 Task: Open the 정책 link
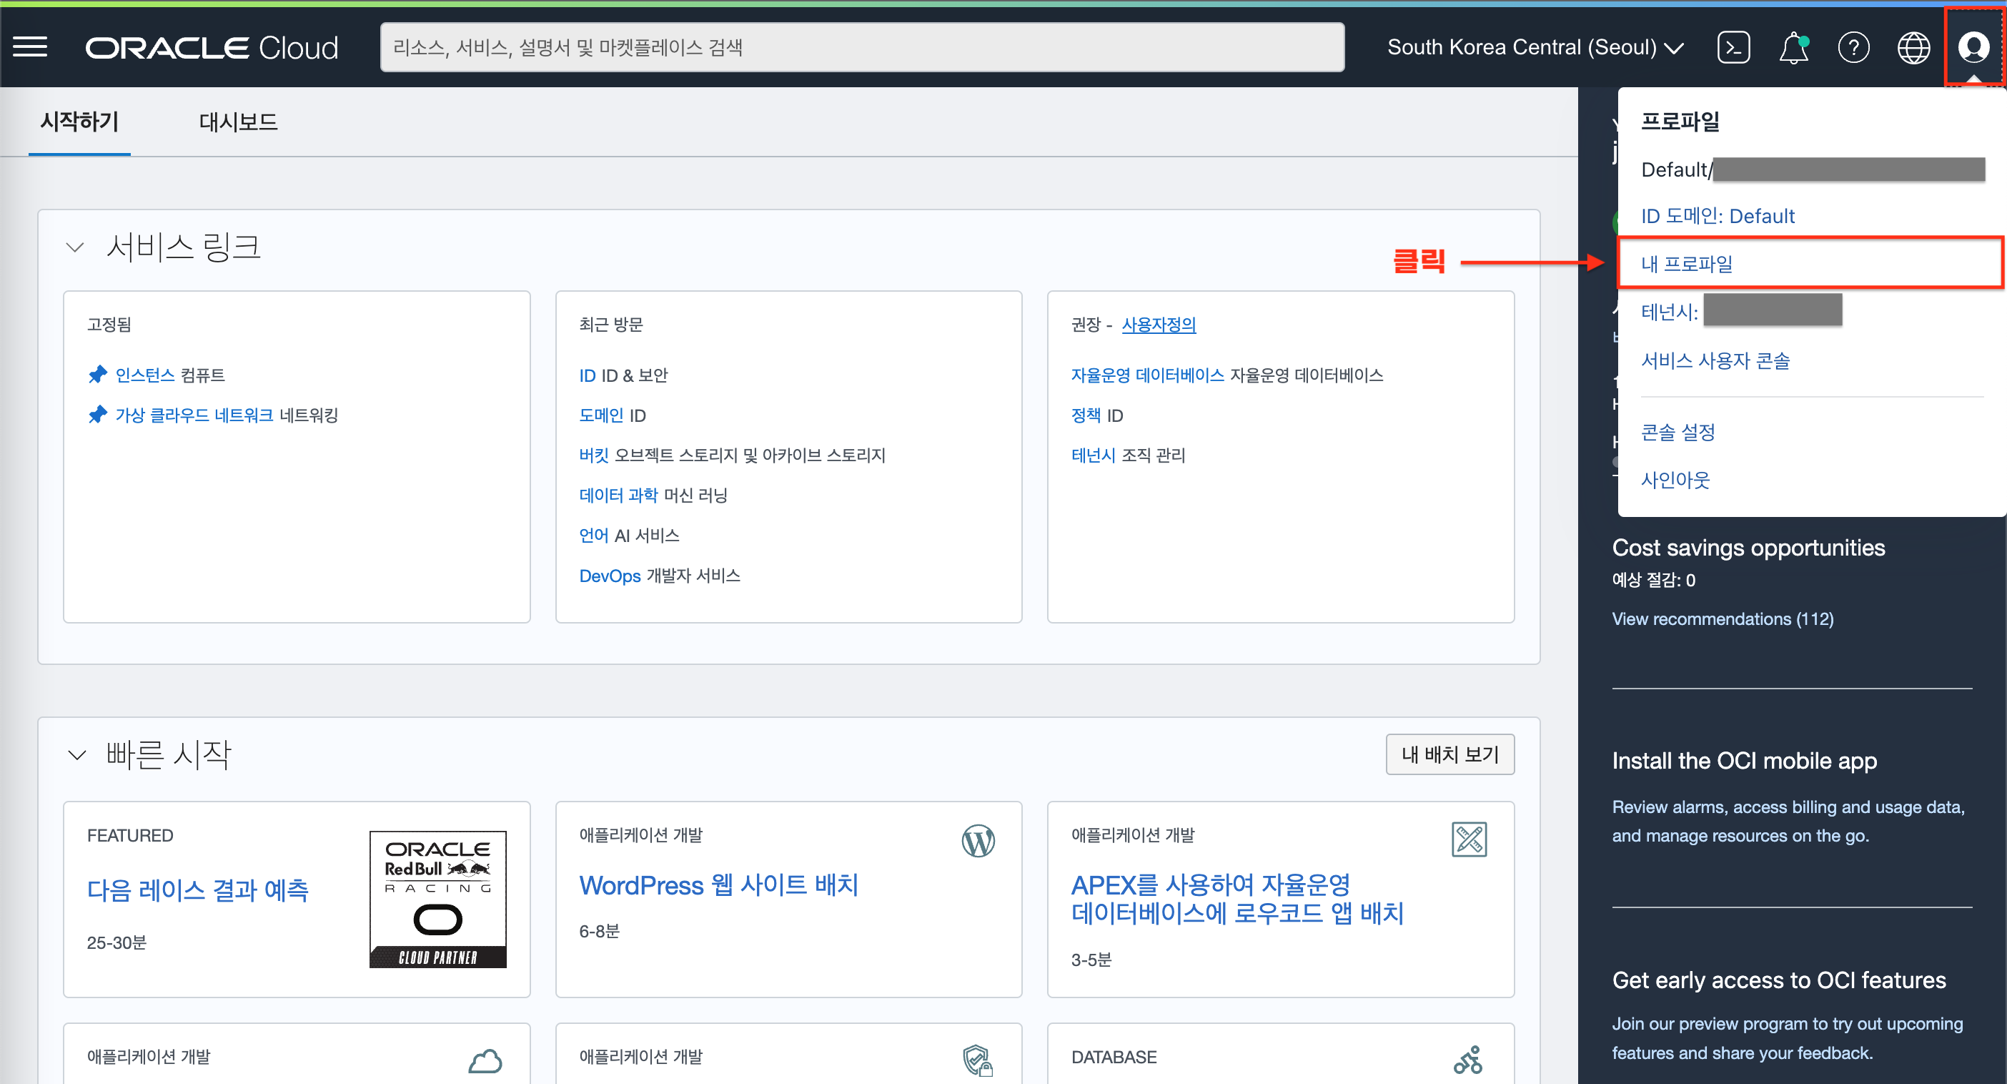pos(1086,415)
